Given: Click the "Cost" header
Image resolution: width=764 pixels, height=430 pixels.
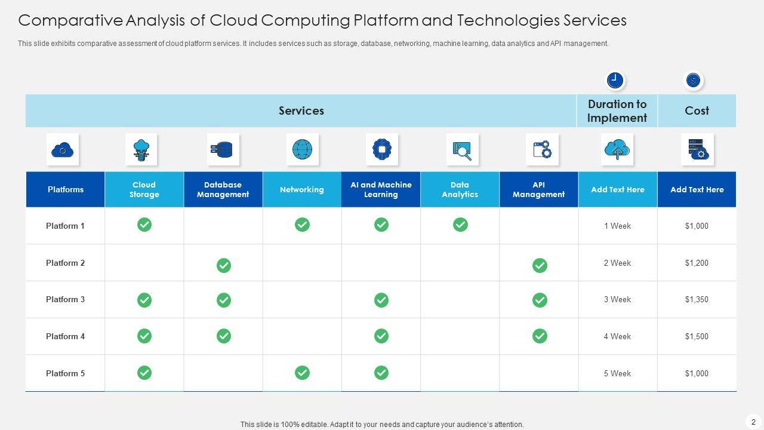Looking at the screenshot, I should click(x=697, y=110).
